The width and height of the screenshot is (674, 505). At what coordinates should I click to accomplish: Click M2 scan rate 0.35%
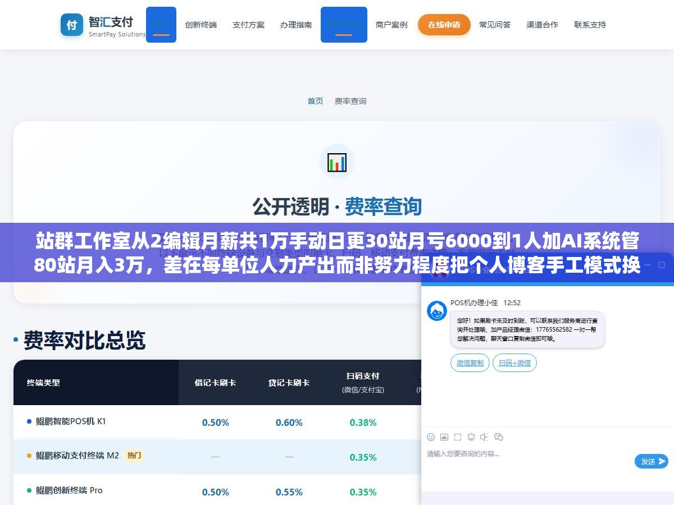tap(363, 457)
